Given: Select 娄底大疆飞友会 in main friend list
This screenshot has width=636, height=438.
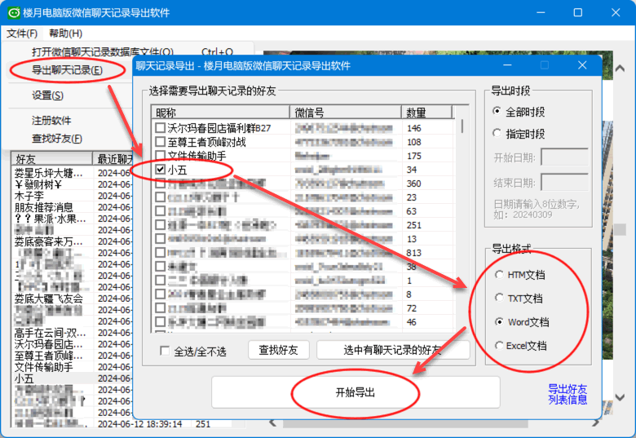Looking at the screenshot, I should pos(49,299).
